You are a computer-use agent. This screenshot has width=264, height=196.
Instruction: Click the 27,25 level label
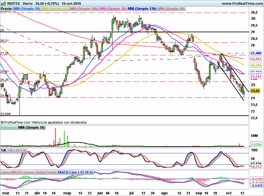[4, 53]
